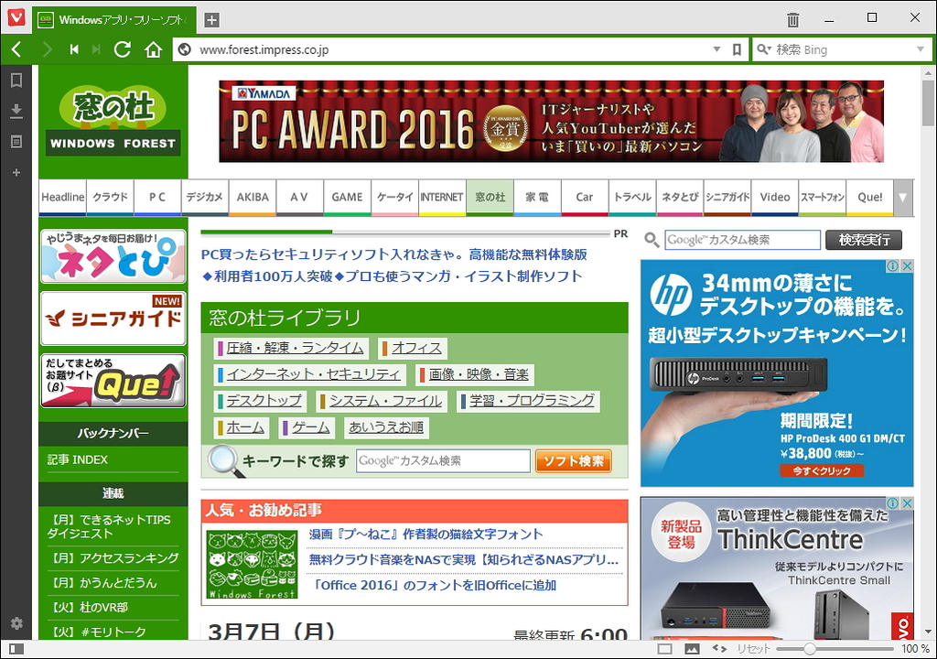The width and height of the screenshot is (937, 659).
Task: Show site info globe icon
Action: click(185, 49)
